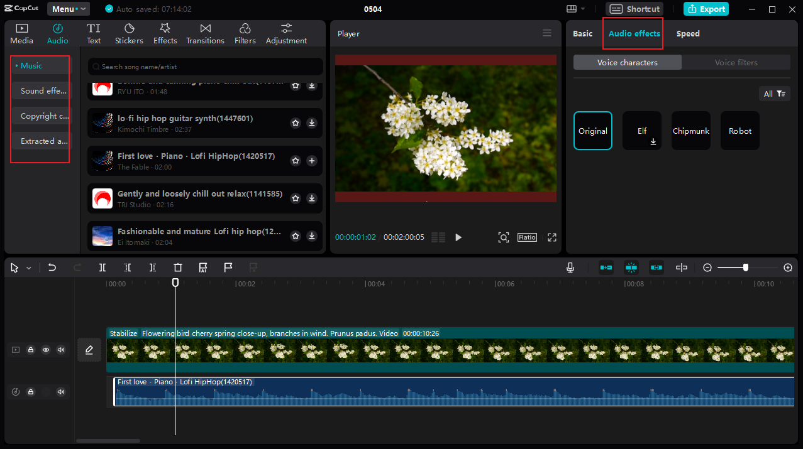Open the Filters tab
803x449 pixels.
click(245, 34)
